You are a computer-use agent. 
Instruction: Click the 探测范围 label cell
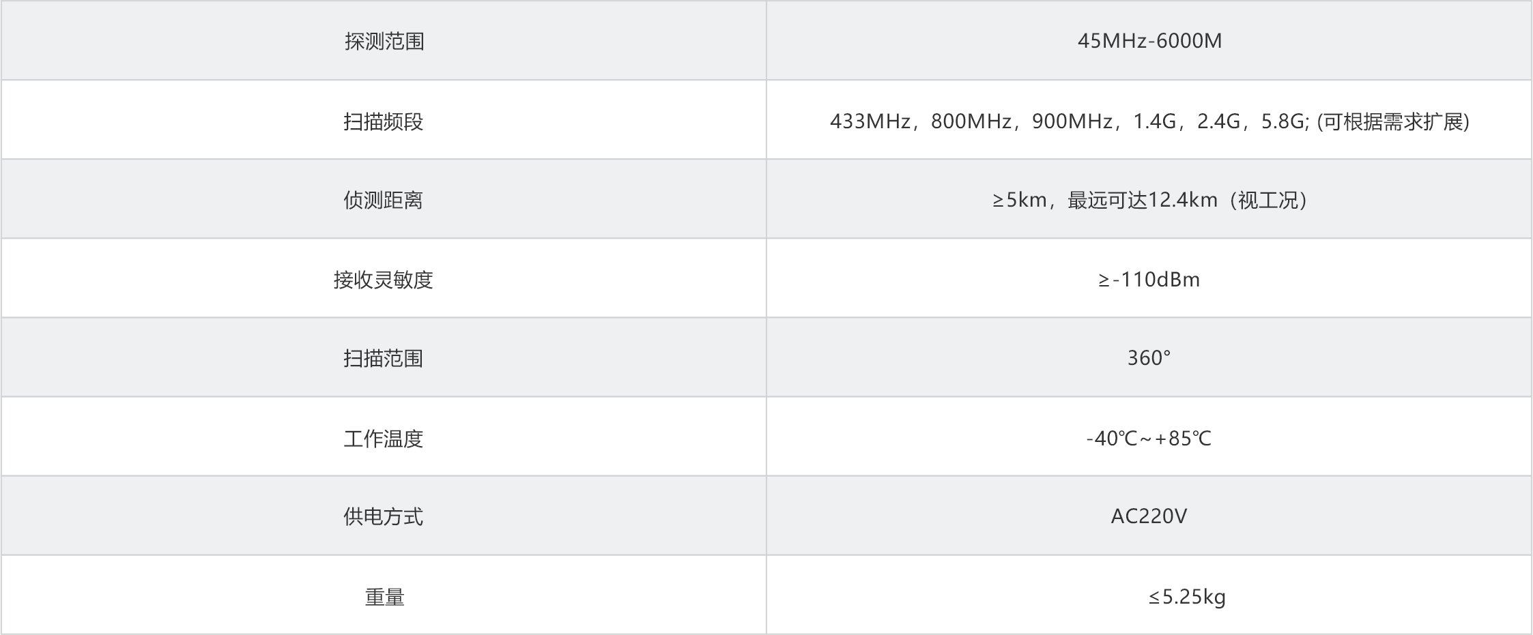coord(384,42)
